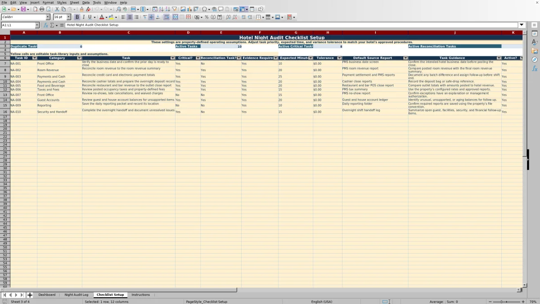Toggle Align Right button

click(136, 17)
